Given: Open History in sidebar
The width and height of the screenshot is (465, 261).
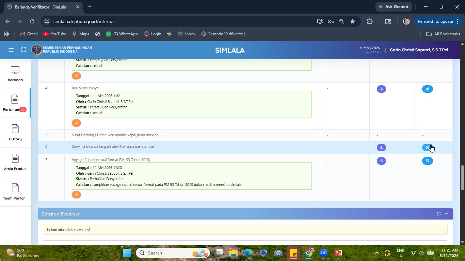Looking at the screenshot, I should (x=15, y=133).
